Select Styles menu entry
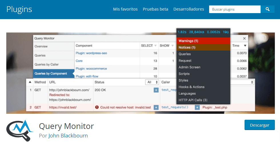 click(x=183, y=80)
